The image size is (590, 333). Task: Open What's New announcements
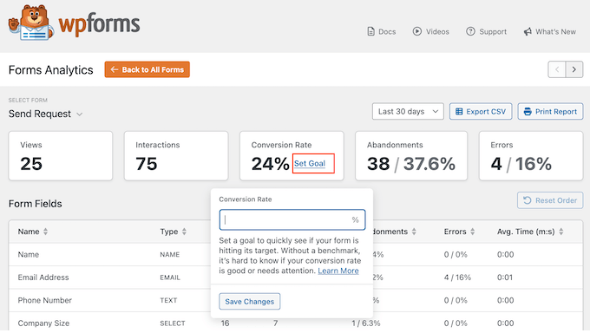pos(550,31)
